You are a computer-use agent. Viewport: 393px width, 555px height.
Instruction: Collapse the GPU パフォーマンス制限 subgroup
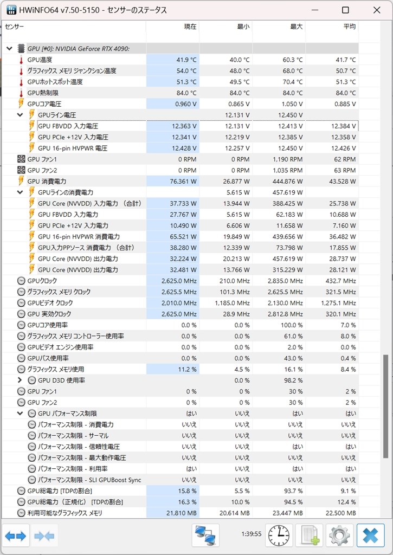[x=20, y=414]
